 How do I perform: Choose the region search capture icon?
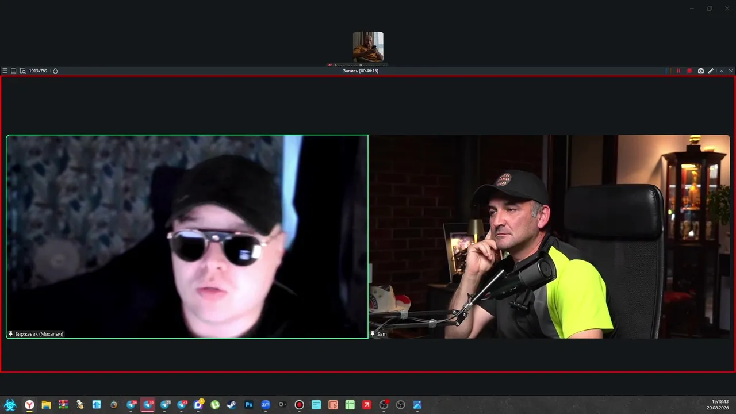tap(23, 71)
